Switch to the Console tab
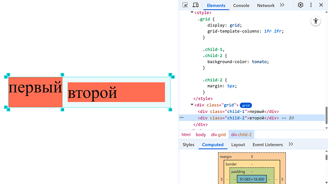Image resolution: width=328 pixels, height=184 pixels. 241,5
